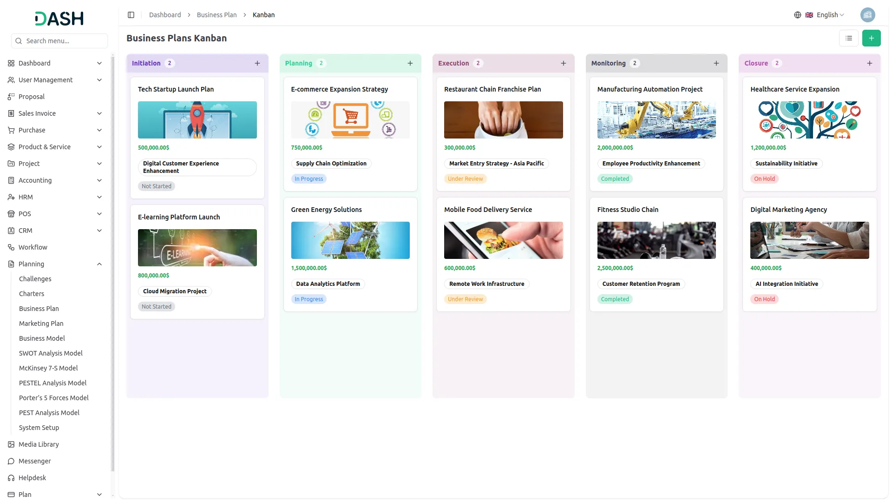892x502 pixels.
Task: Toggle the sidebar collapse icon
Action: click(131, 15)
